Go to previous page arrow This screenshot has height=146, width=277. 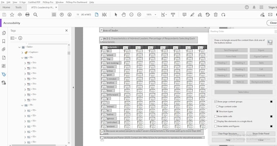[x=62, y=15]
